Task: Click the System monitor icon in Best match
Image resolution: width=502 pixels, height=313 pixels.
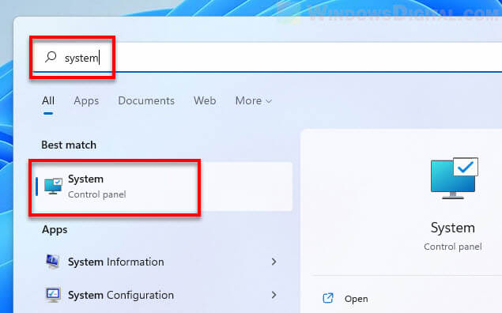Action: click(53, 187)
